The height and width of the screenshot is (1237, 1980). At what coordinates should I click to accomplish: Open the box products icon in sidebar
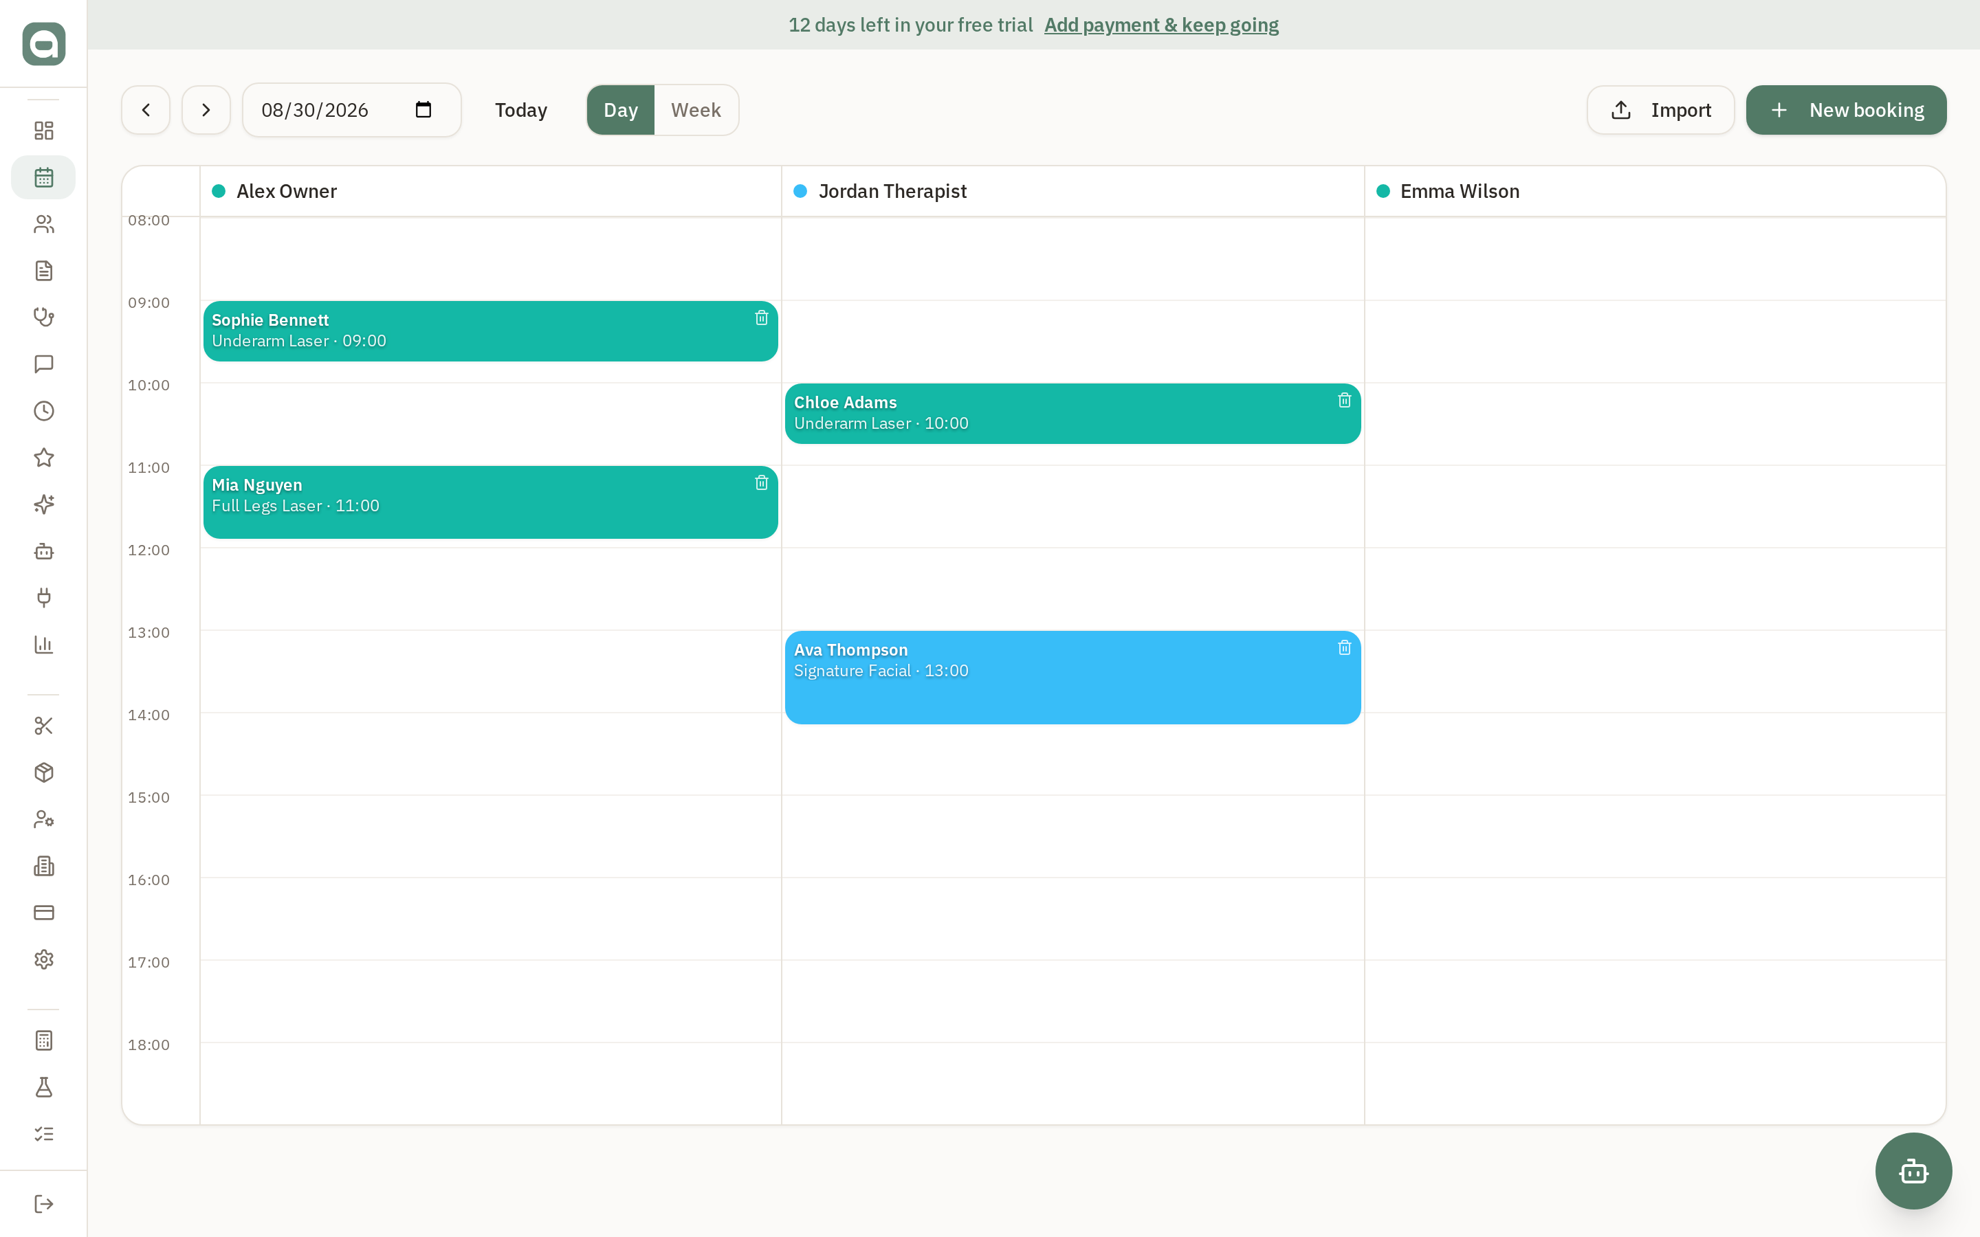[x=43, y=772]
